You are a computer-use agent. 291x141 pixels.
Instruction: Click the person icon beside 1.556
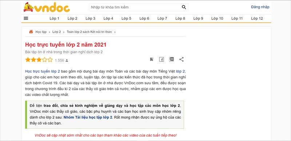[67, 60]
